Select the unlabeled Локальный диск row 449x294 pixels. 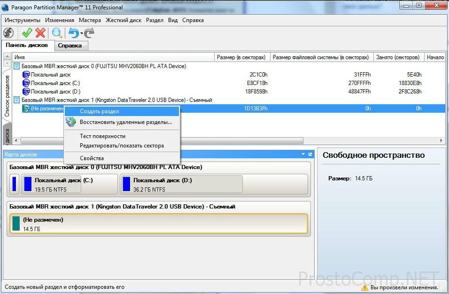point(51,75)
